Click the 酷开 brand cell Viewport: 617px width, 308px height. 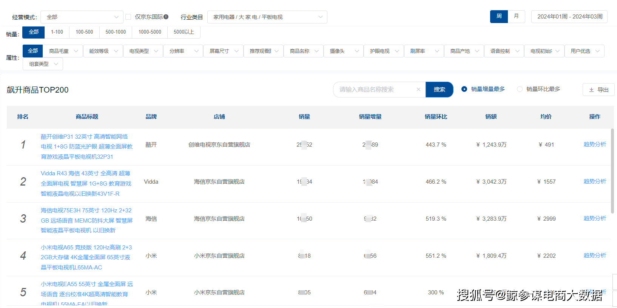coord(151,145)
